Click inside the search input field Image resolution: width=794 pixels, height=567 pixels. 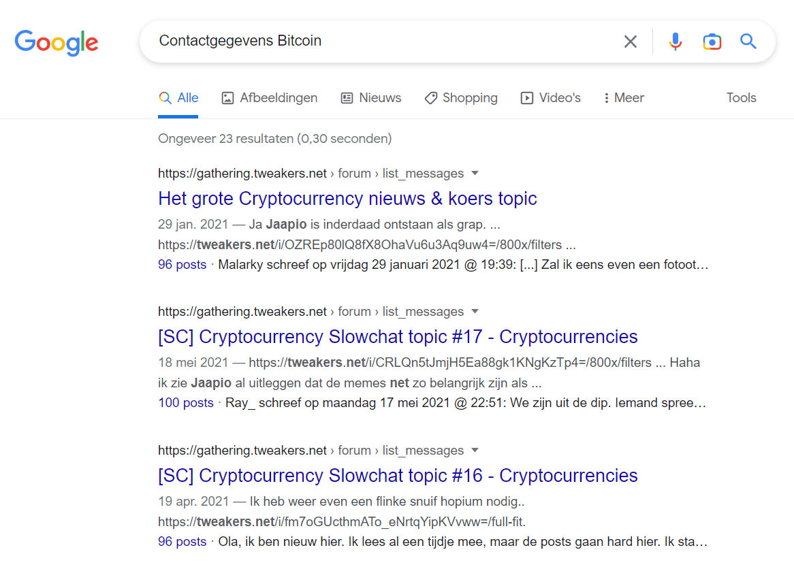point(381,42)
